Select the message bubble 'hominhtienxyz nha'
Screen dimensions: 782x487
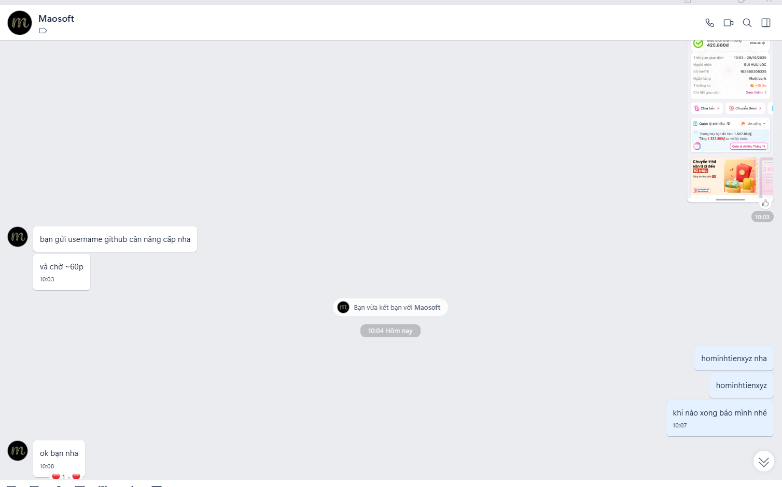click(733, 358)
